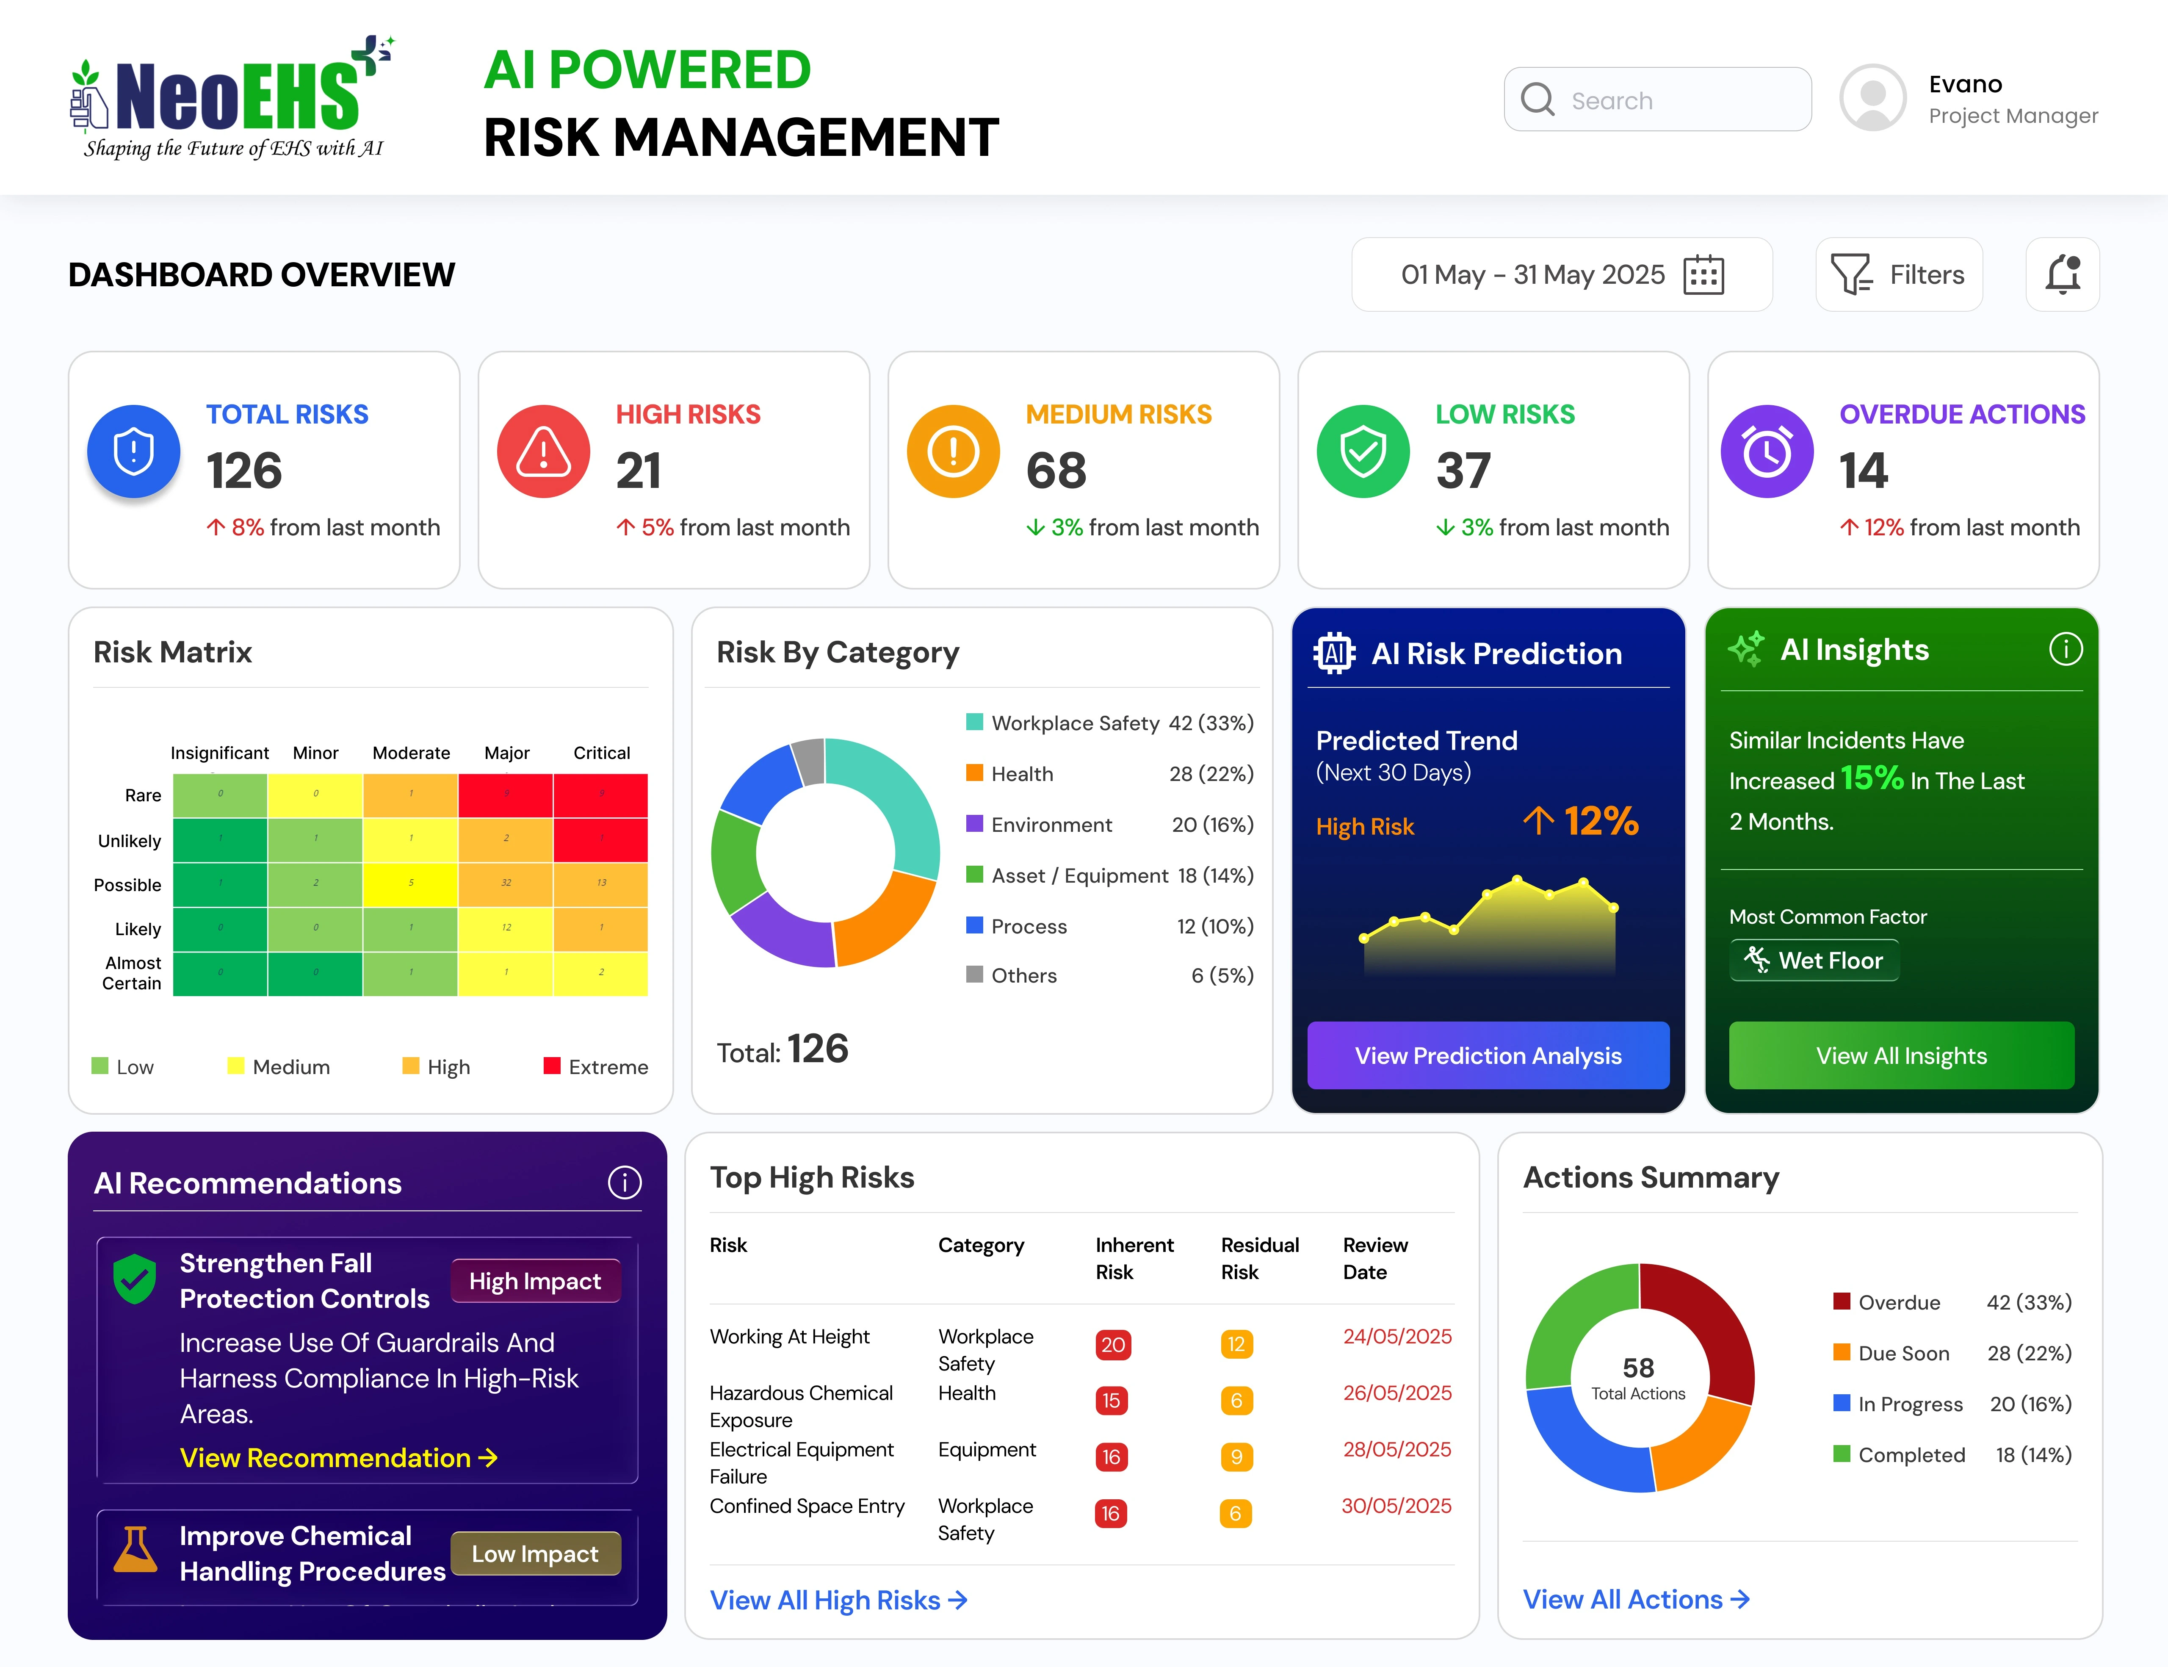Viewport: 2168px width, 1667px height.
Task: Click the Environment legend swatch
Action: click(975, 824)
